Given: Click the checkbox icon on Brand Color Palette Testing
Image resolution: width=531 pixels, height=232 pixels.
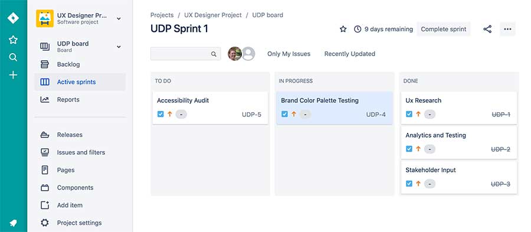Looking at the screenshot, I should (284, 114).
